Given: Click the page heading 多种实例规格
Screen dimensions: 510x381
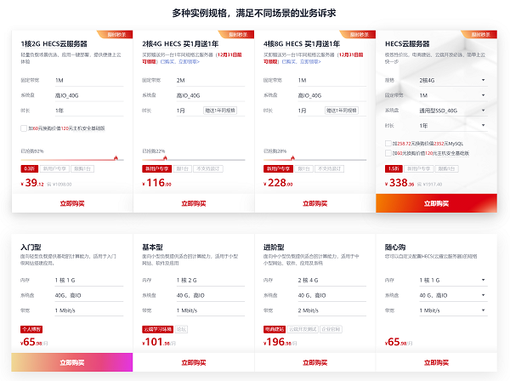Looking at the screenshot, I should coord(253,14).
